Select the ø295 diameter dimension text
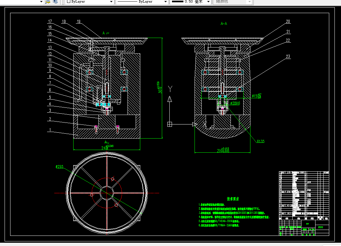The width and height of the screenshot is (341, 246). (60, 167)
